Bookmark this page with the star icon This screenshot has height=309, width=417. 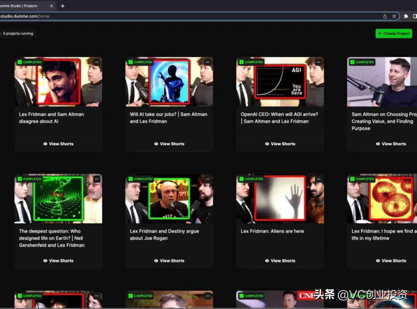[x=394, y=16]
